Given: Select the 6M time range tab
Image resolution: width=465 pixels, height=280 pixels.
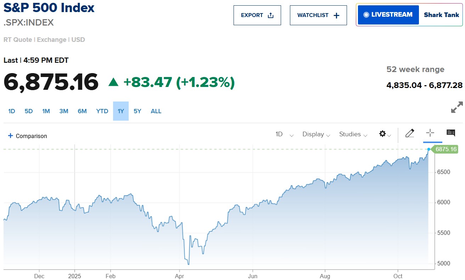Looking at the screenshot, I should pos(82,111).
